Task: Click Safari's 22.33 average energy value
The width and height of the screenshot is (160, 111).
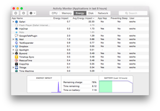Action: [91, 21]
